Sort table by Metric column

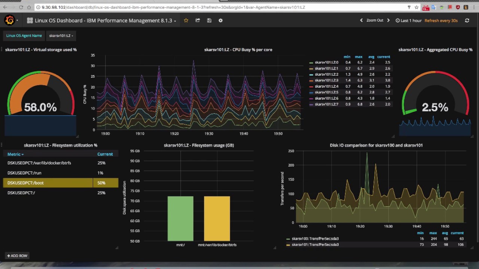(15, 154)
